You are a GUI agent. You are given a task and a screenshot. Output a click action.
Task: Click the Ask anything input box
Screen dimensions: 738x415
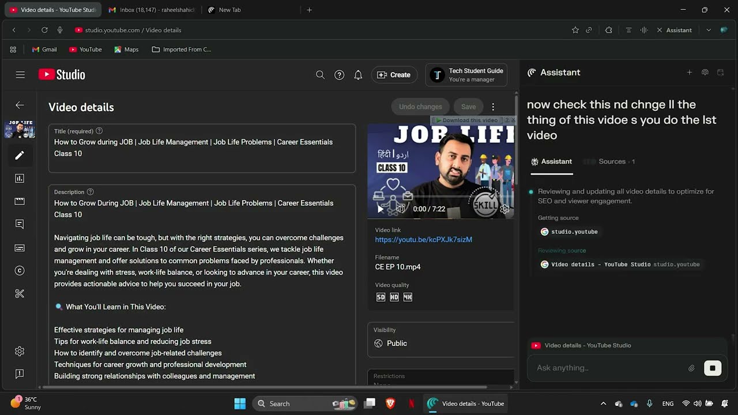[x=608, y=368]
